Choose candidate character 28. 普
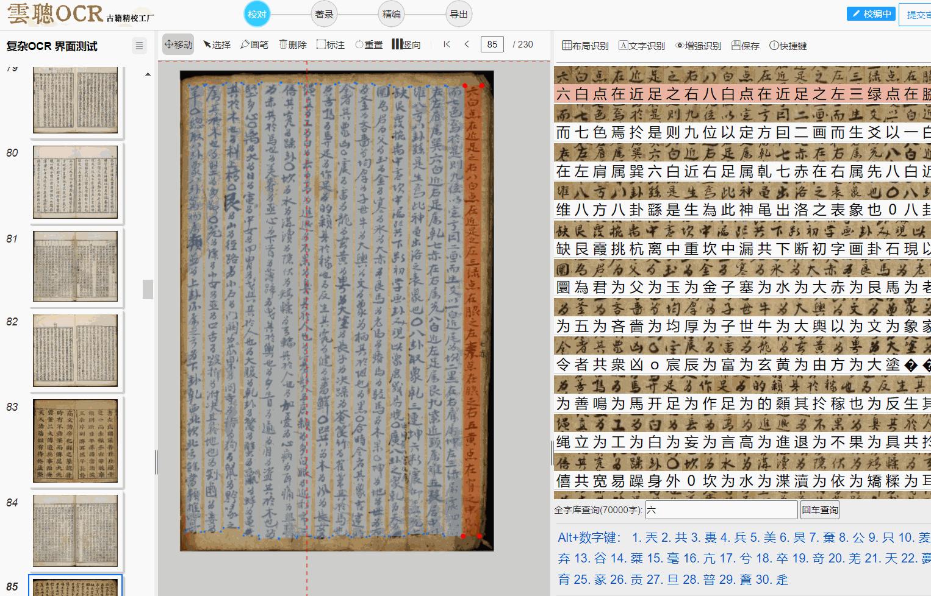This screenshot has width=931, height=596. (x=700, y=579)
